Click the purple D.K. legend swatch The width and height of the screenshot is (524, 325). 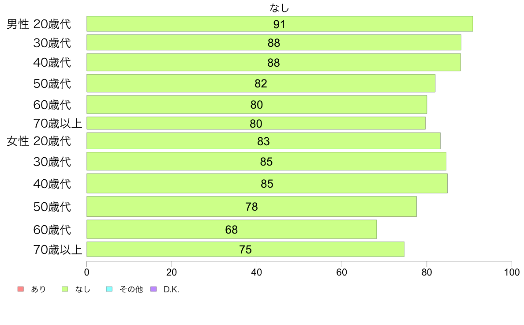153,289
